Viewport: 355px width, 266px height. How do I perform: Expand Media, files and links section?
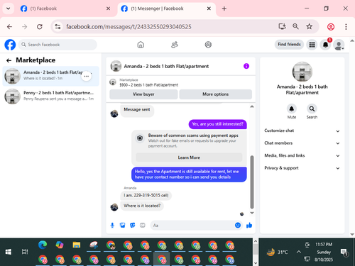[302, 155]
